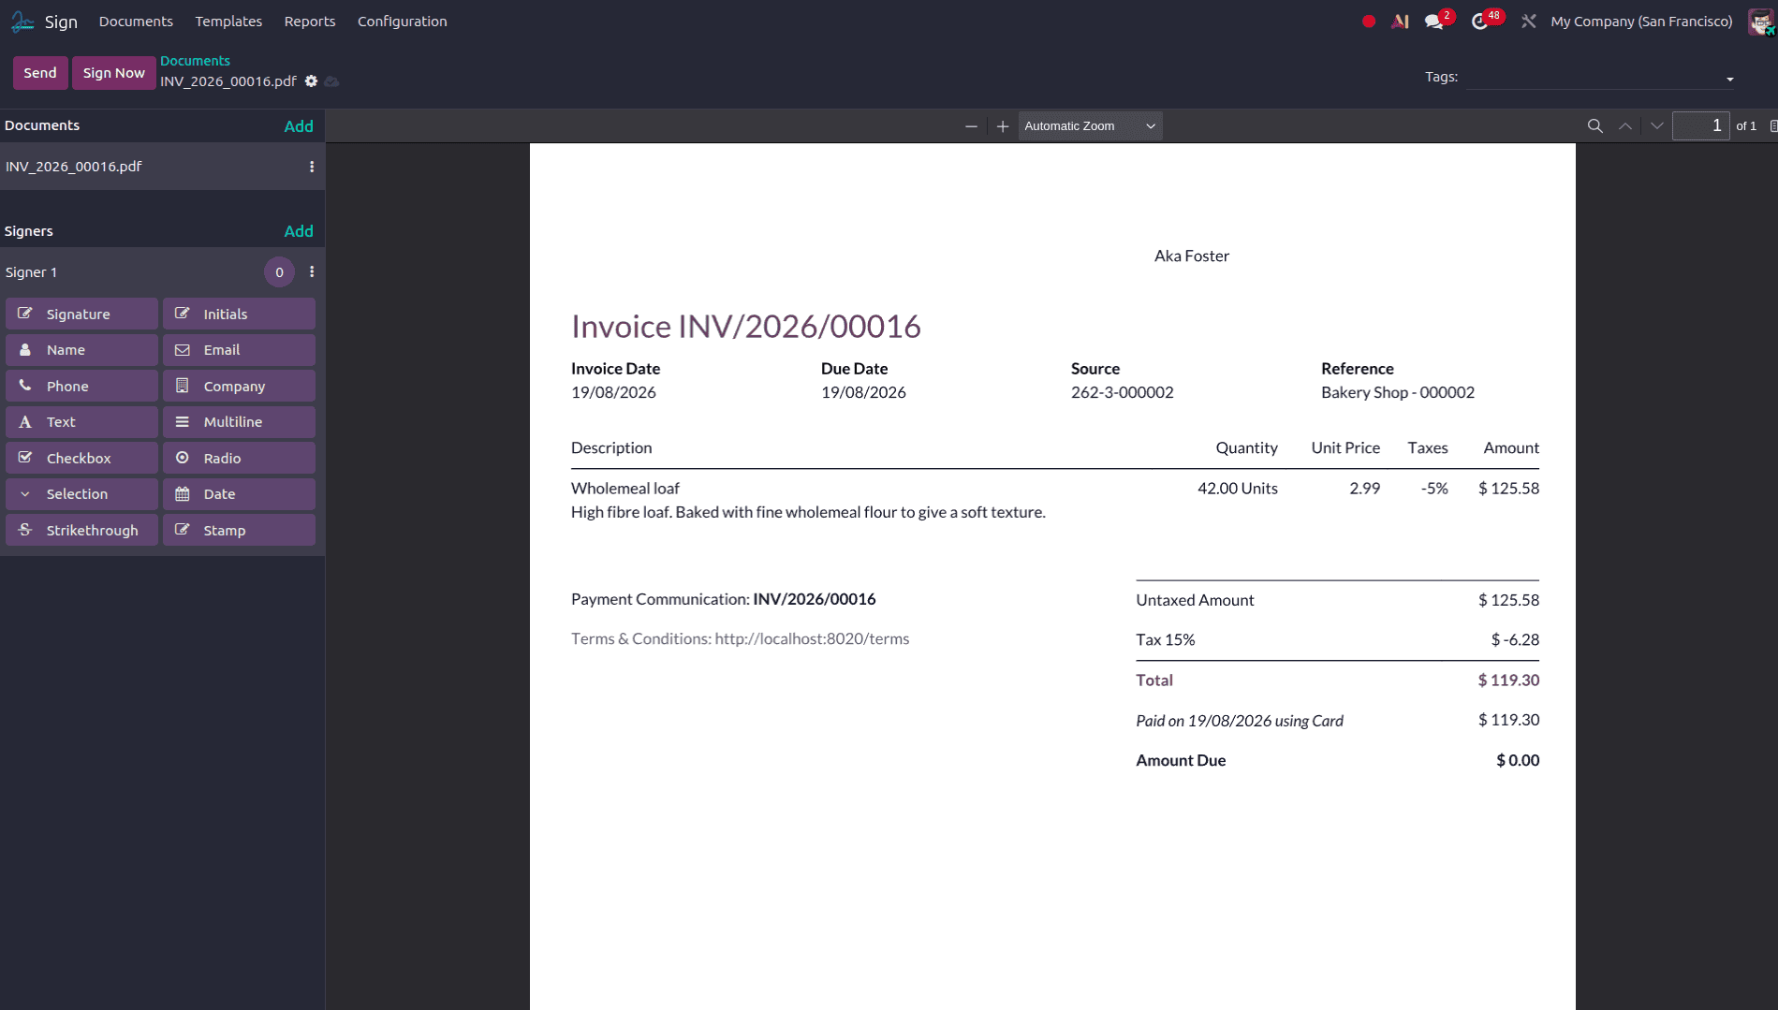Viewport: 1778px width, 1010px height.
Task: Click the 'Aka Foster' customer name
Action: point(1191,256)
